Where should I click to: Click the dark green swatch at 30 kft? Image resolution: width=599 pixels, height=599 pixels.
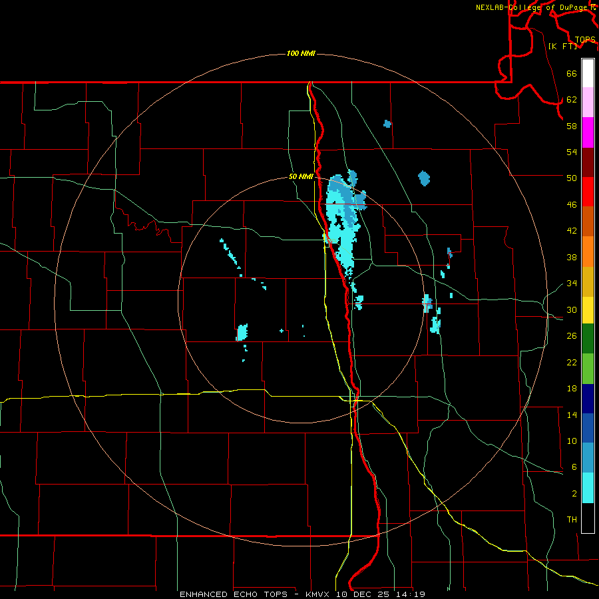tap(588, 339)
